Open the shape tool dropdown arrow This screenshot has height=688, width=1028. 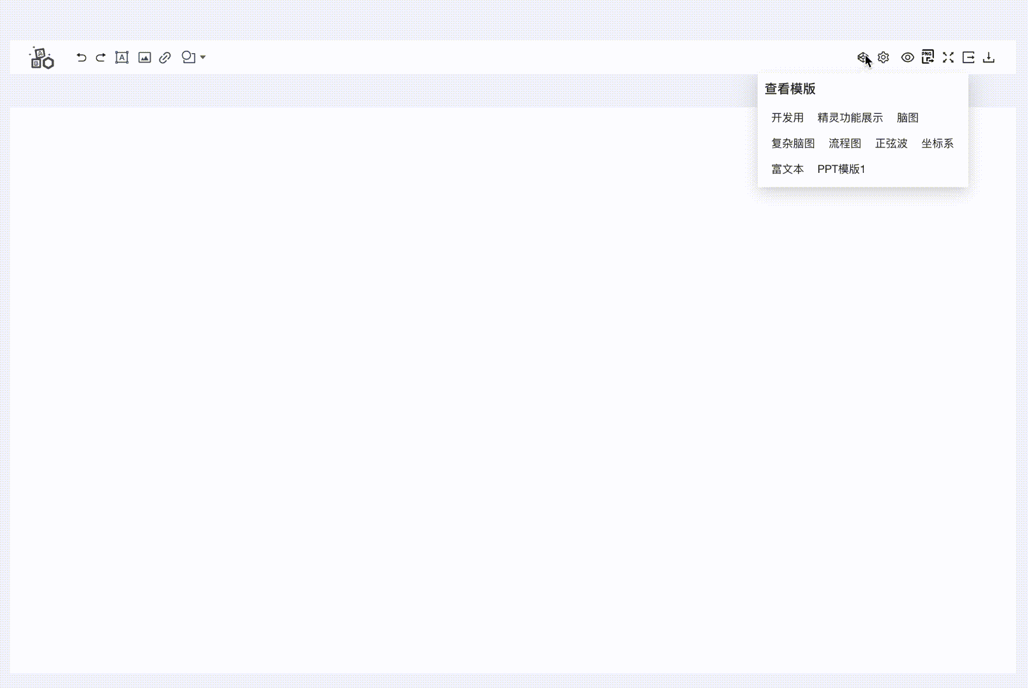pos(203,58)
